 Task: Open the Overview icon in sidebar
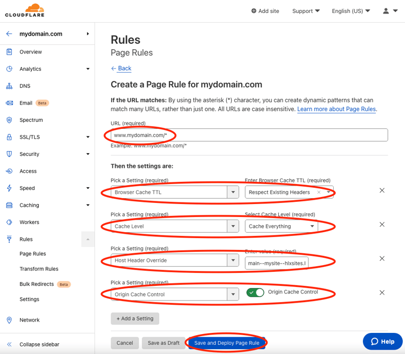tap(9, 52)
